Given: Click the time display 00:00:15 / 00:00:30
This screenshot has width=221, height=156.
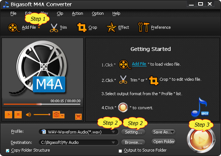Looking at the screenshot, I should (x=66, y=101).
